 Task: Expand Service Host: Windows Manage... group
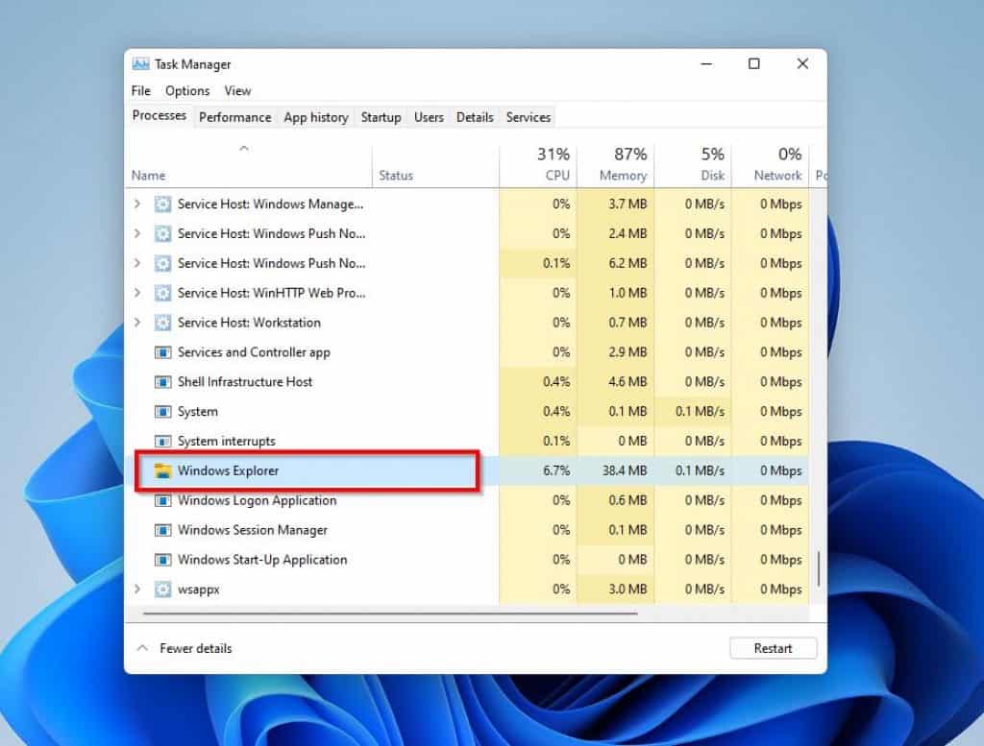pos(136,204)
